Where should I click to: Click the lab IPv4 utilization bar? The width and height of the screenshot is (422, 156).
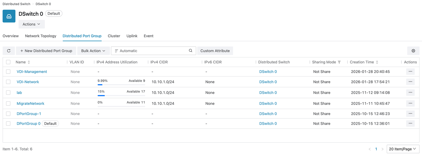point(121,96)
